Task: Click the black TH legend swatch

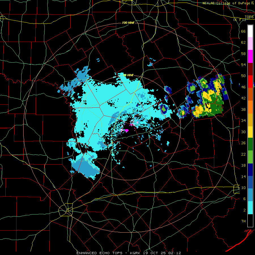Action: [x=250, y=220]
